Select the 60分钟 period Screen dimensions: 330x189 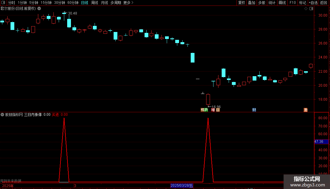coord(73,3)
